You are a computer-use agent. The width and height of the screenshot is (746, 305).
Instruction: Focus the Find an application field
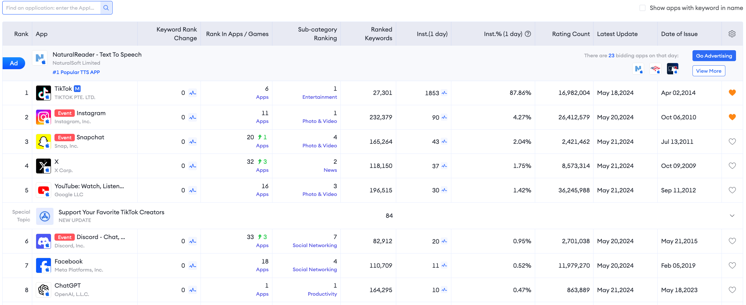(52, 8)
